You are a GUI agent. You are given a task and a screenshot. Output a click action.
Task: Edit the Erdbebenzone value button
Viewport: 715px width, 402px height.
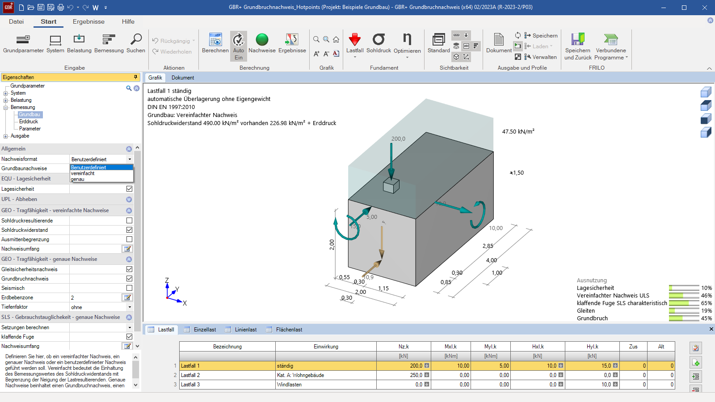pyautogui.click(x=127, y=297)
